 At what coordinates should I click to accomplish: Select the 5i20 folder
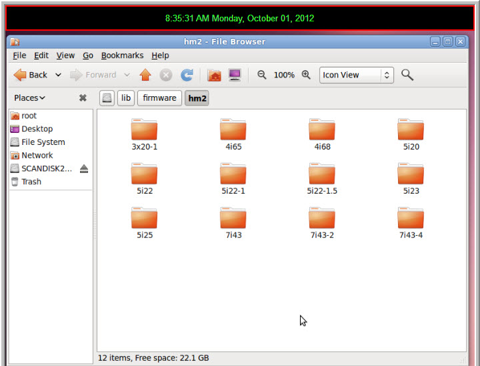(411, 134)
